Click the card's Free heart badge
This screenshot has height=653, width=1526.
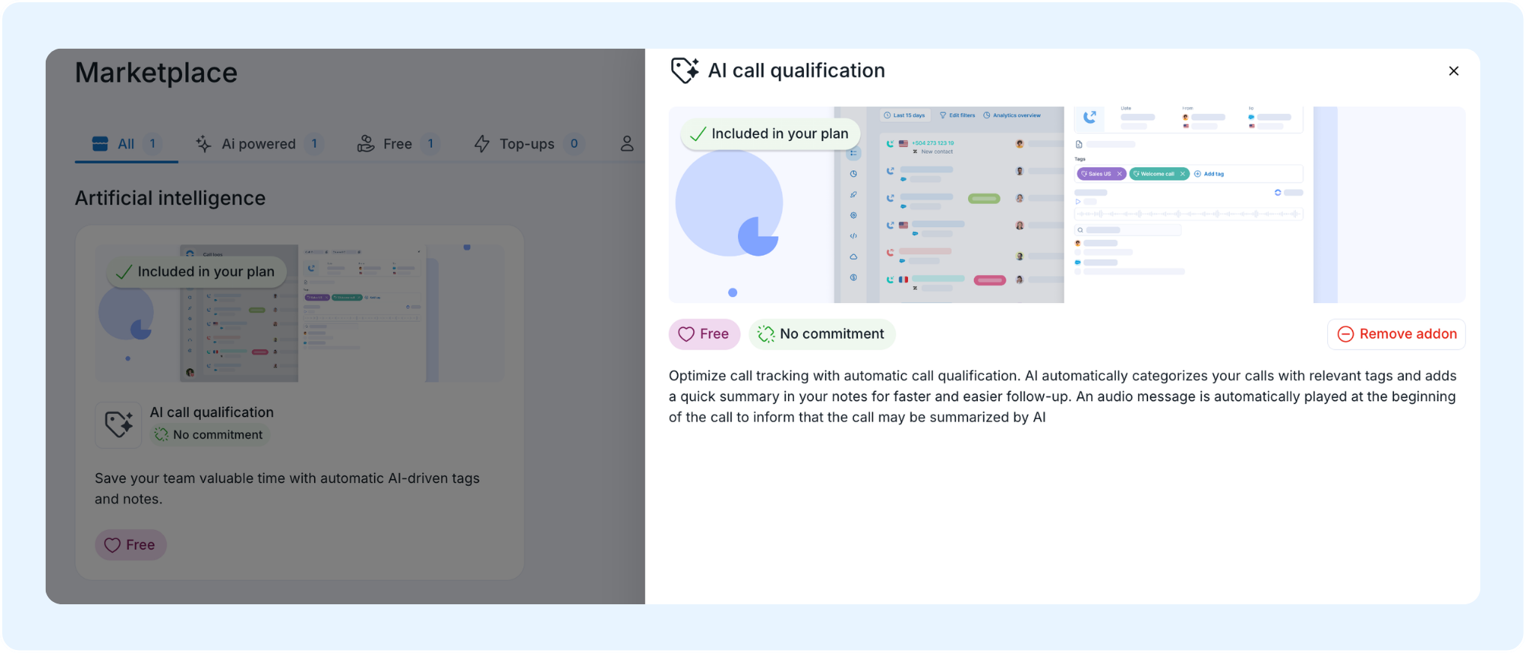pyautogui.click(x=130, y=545)
